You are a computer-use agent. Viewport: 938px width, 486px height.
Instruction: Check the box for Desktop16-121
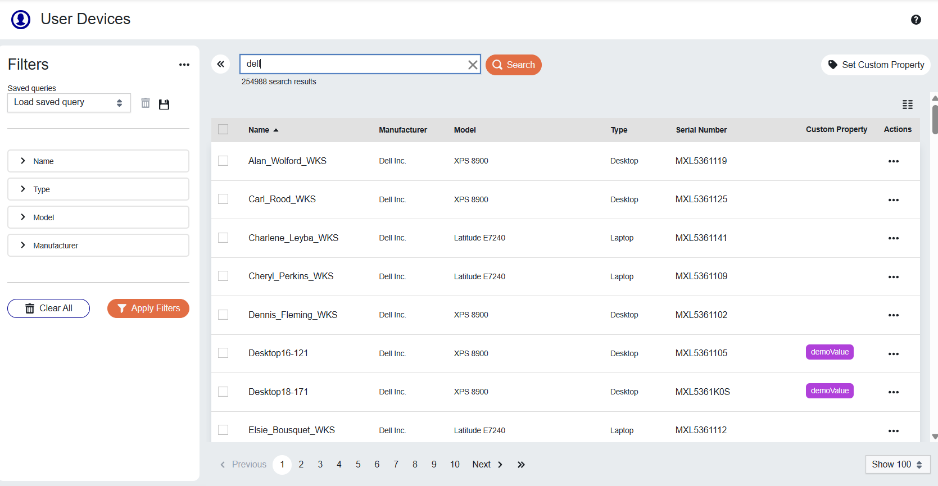click(223, 353)
